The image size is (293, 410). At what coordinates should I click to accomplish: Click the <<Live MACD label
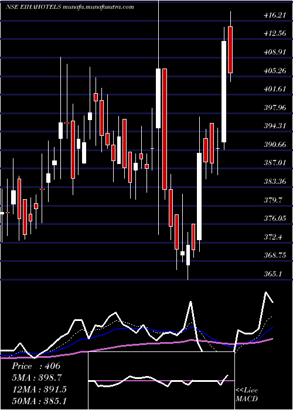(x=247, y=395)
